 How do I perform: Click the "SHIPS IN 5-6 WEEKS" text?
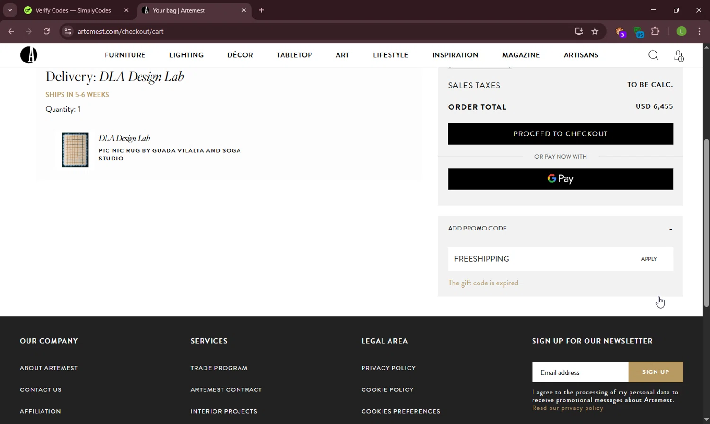(77, 94)
